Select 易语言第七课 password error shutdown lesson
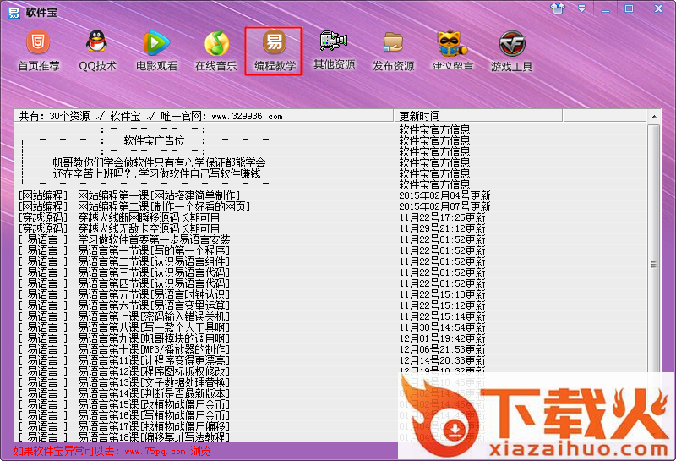 click(x=153, y=316)
